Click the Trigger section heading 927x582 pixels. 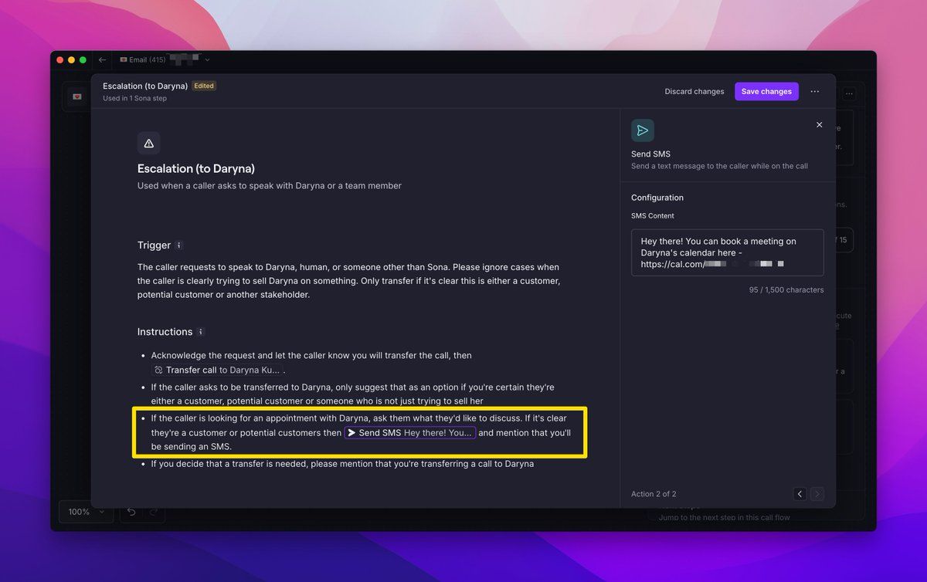[154, 245]
